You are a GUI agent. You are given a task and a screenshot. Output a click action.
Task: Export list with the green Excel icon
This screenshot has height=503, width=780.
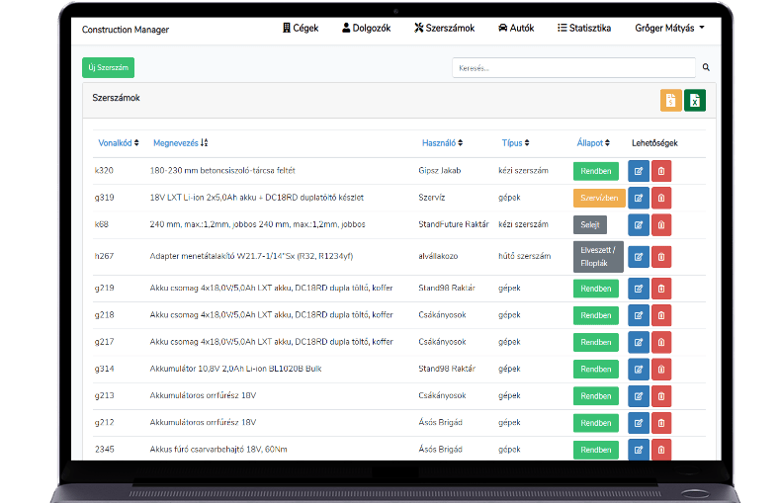pyautogui.click(x=695, y=101)
